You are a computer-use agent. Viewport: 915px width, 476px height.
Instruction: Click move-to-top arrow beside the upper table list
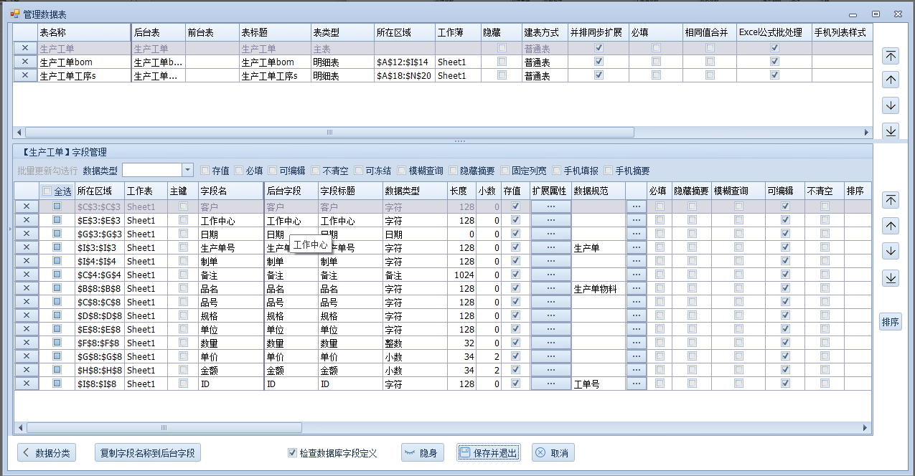click(x=891, y=56)
